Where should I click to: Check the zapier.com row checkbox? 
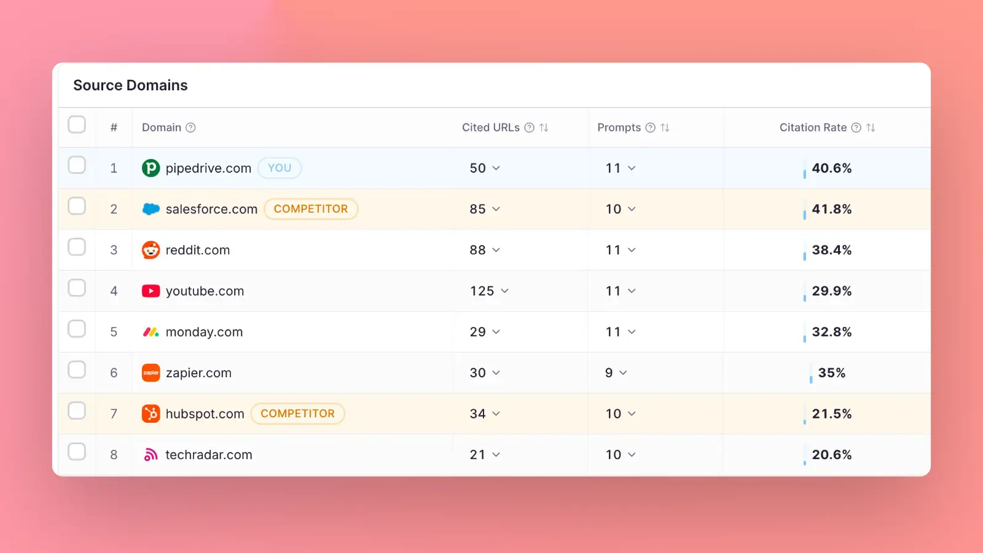[x=77, y=370]
